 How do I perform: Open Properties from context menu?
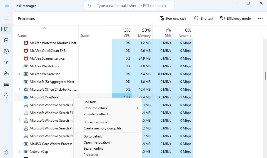pos(91,155)
